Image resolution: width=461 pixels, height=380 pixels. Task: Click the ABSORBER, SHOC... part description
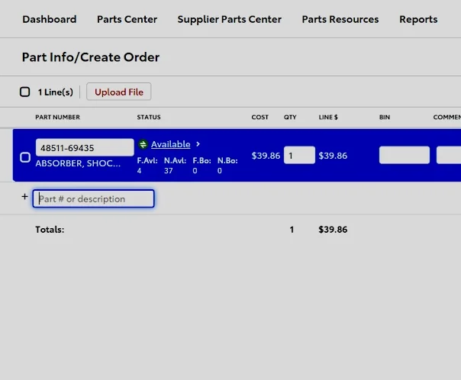(x=78, y=163)
